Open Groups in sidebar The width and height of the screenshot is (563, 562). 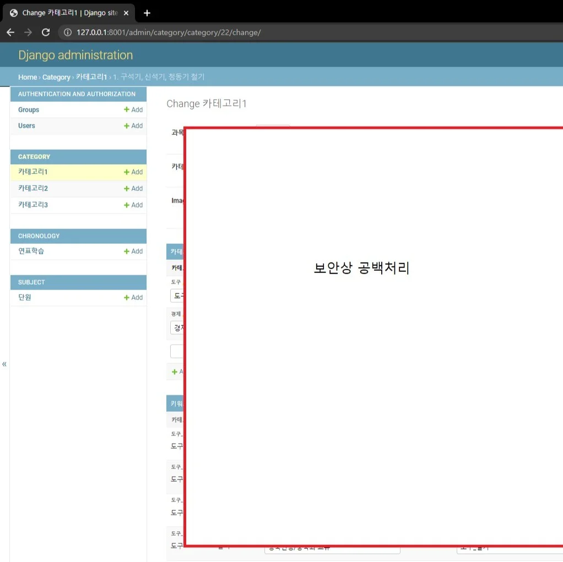click(x=29, y=110)
